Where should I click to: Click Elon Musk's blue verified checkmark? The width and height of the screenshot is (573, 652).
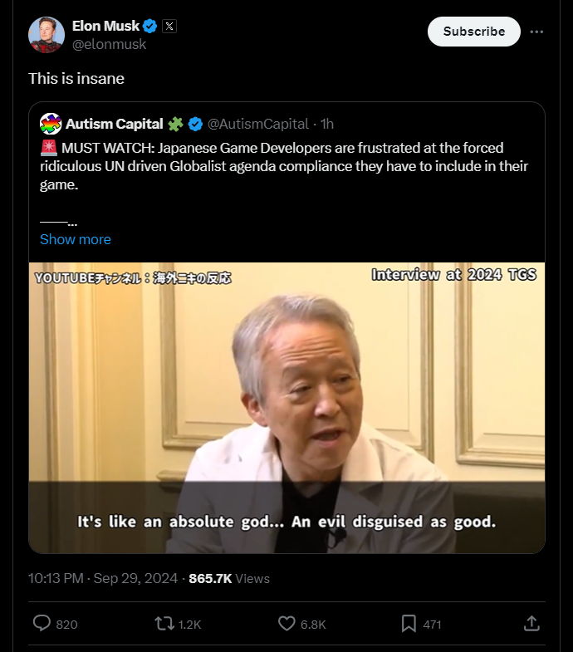(x=150, y=27)
